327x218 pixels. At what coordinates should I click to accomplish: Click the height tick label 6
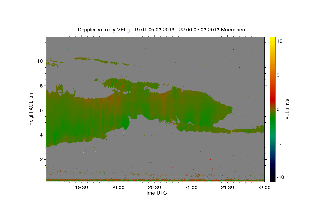click(41, 110)
